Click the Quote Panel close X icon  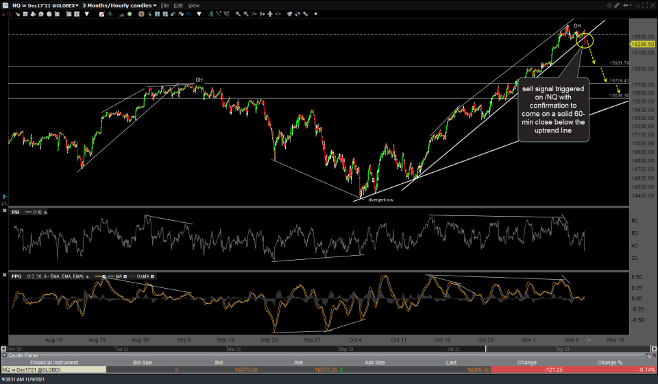[x=654, y=355]
